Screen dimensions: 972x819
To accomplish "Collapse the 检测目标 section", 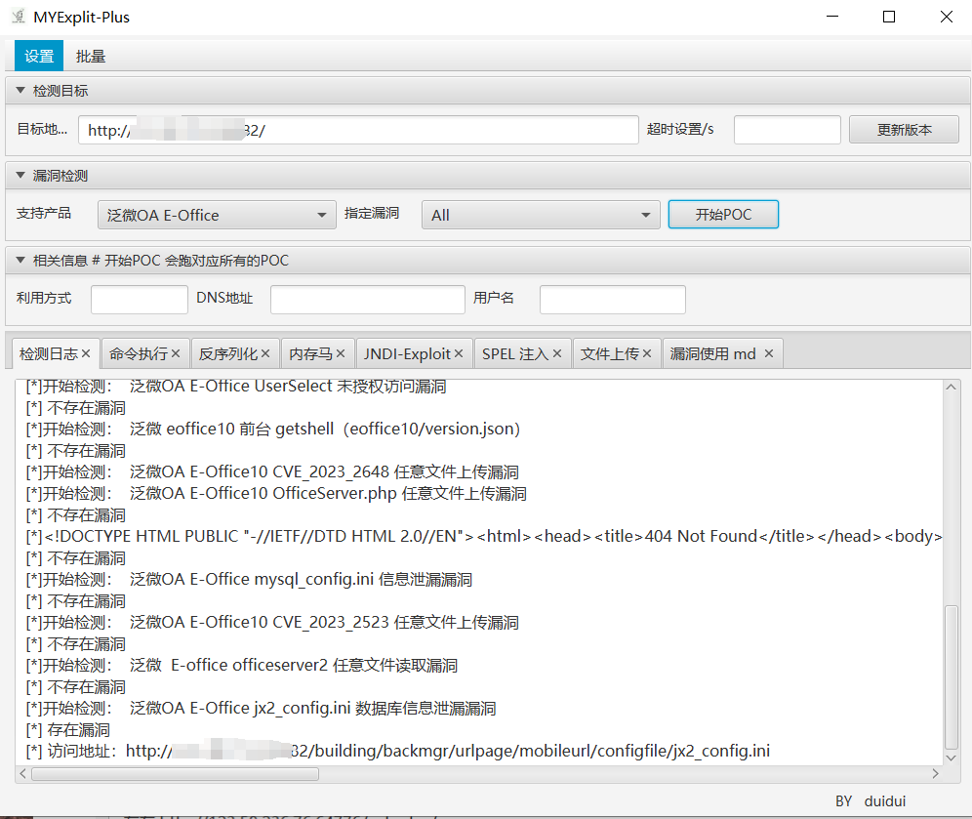I will click(x=20, y=91).
